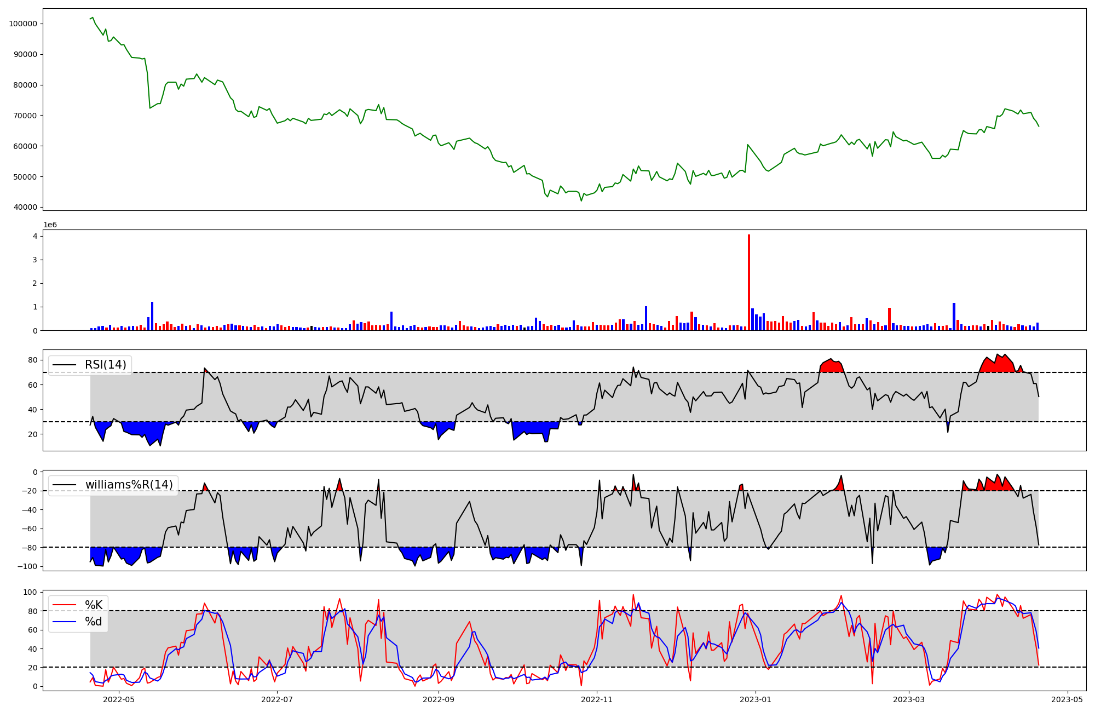This screenshot has height=712, width=1095.
Task: Click the 2022-05 x-axis date label
Action: click(x=119, y=699)
